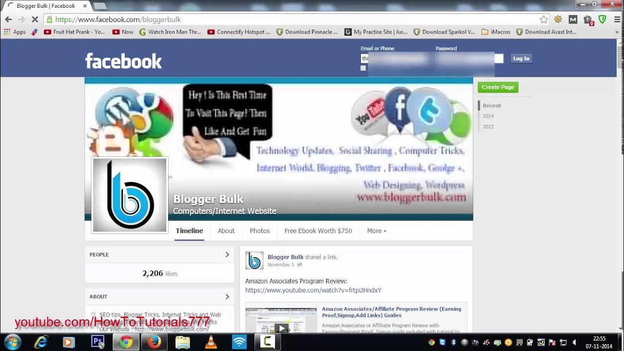Click the Log In button

point(521,58)
